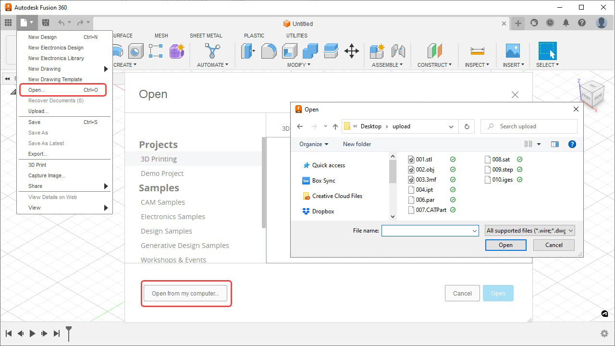This screenshot has height=346, width=615.
Task: Click the timeline marker at start
Action: [69, 333]
